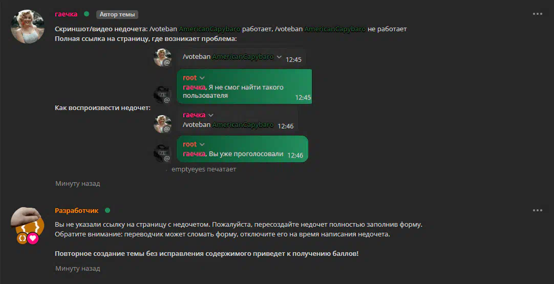Expand chevron after first /voteban message
554x284 pixels.
(279, 57)
